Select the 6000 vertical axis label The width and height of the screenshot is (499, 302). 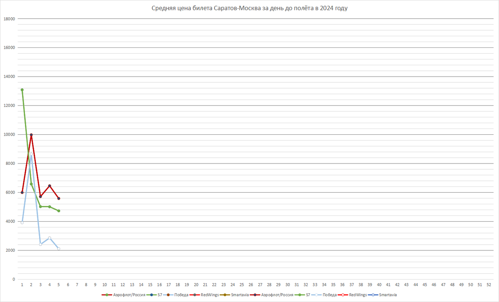[10, 192]
